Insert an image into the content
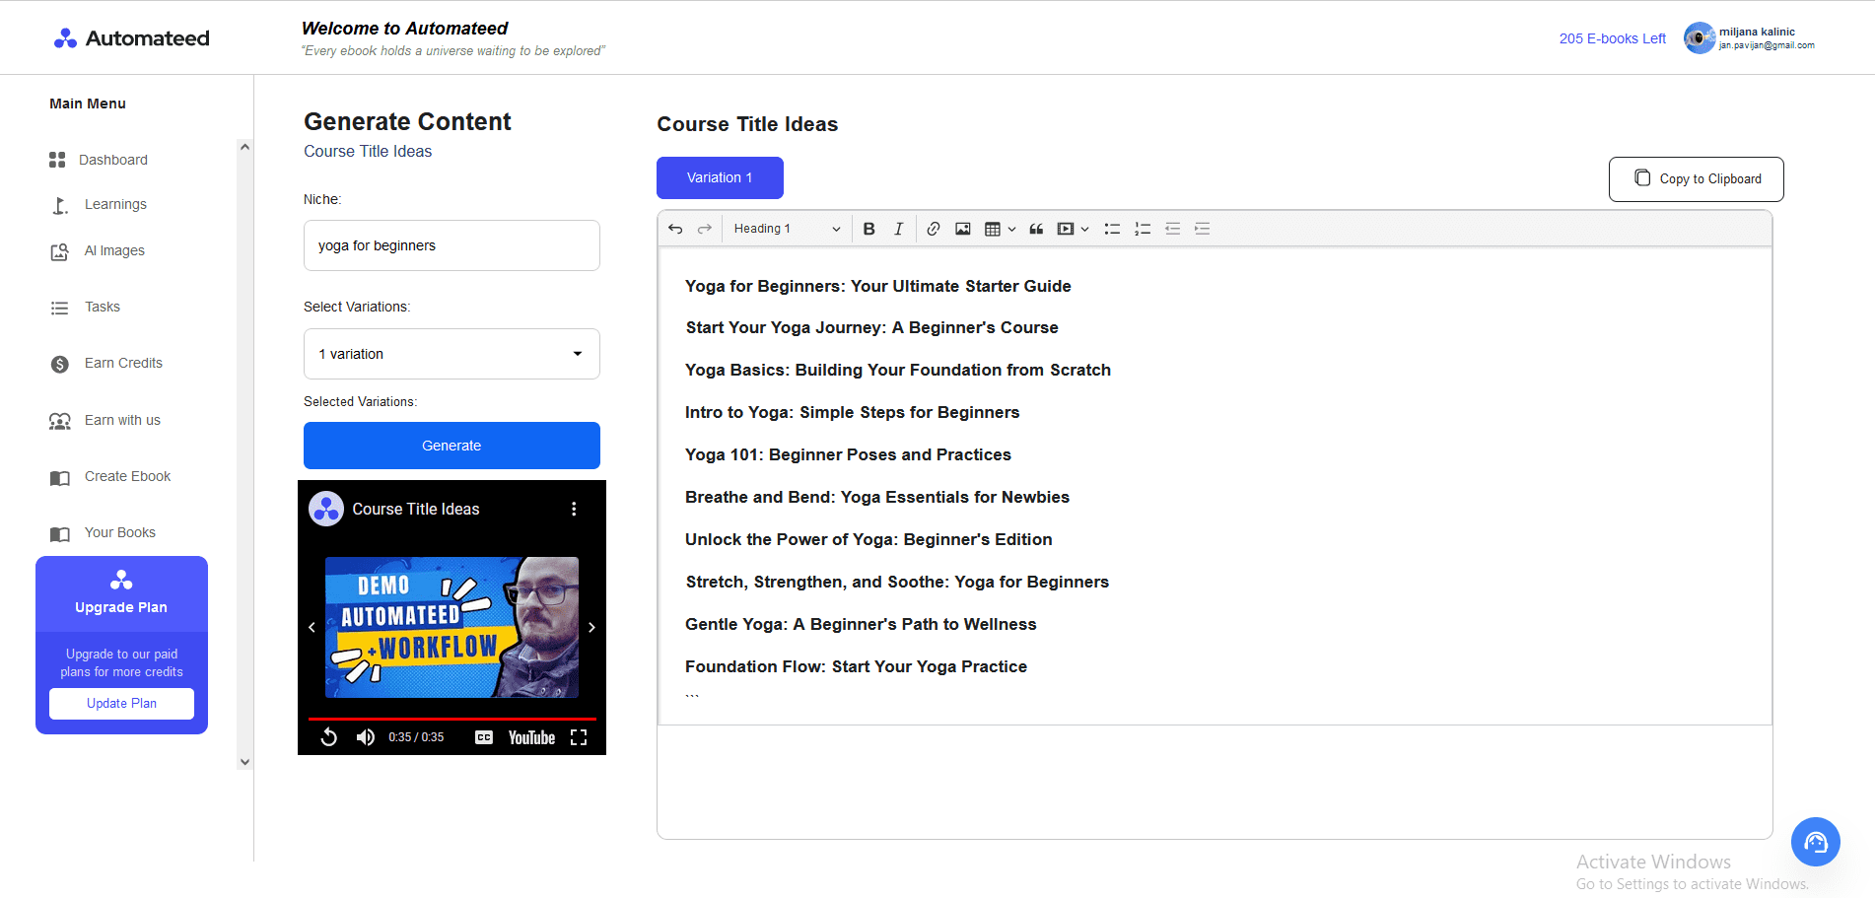The width and height of the screenshot is (1875, 898). click(962, 228)
